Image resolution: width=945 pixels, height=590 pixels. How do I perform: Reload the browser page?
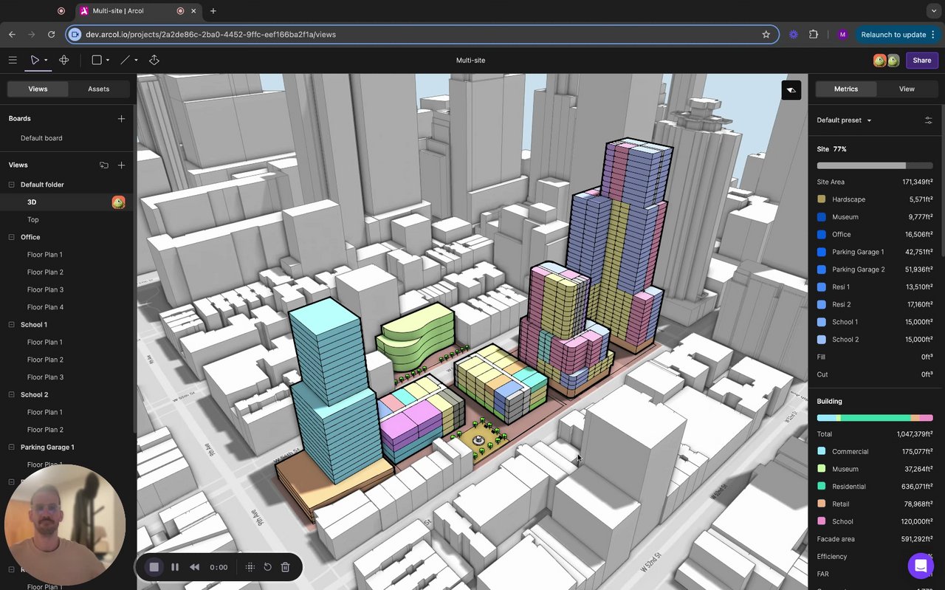coord(52,35)
